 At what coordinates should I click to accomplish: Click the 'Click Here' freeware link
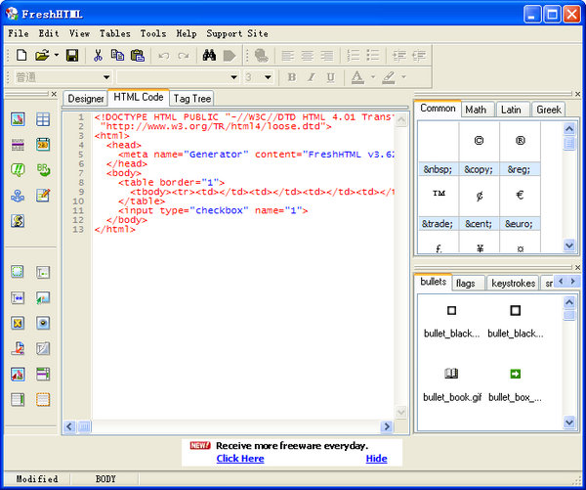point(239,459)
